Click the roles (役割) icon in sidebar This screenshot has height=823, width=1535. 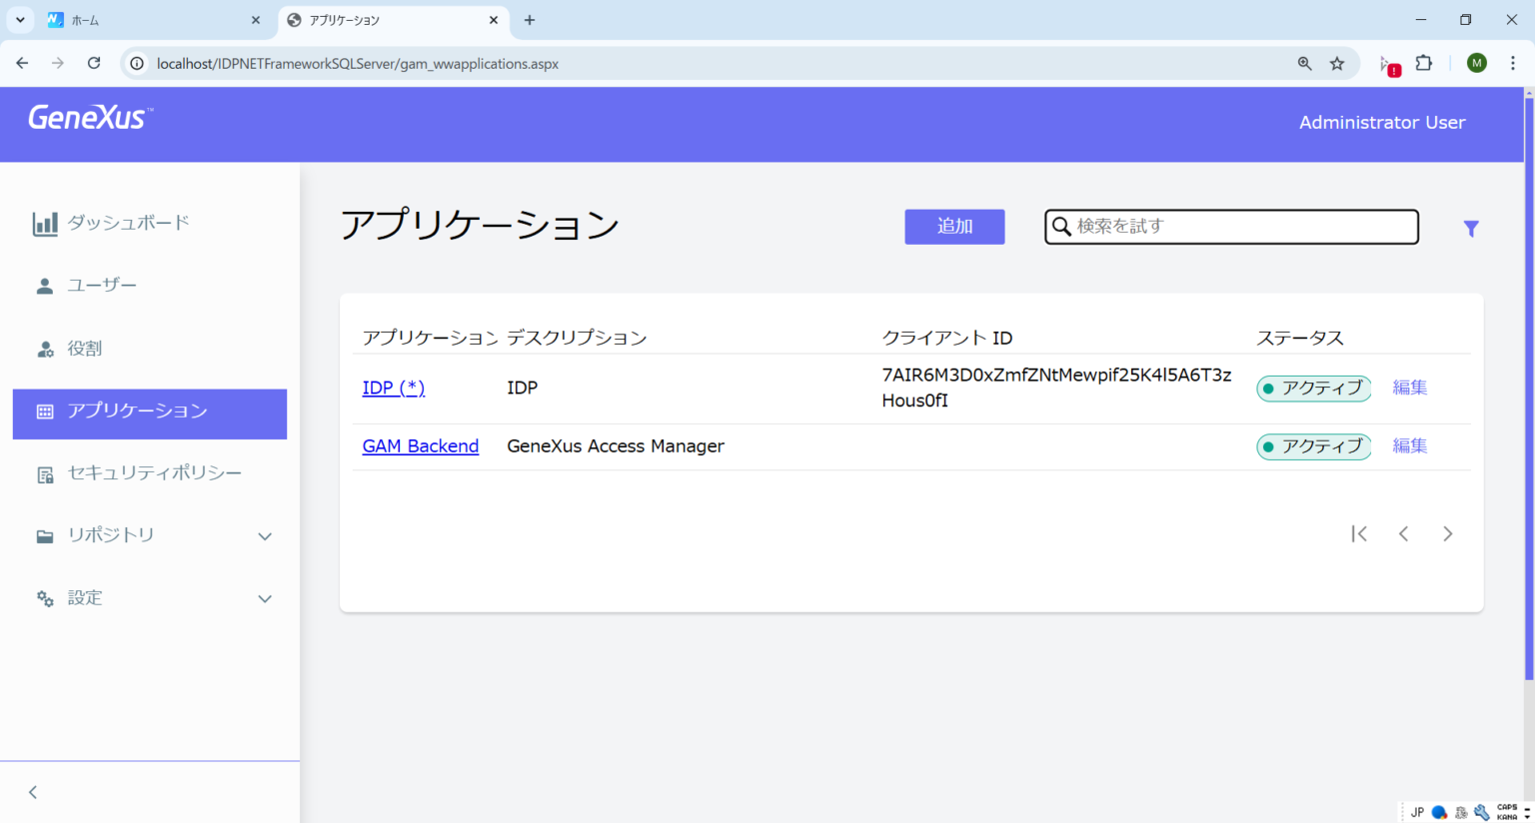click(x=44, y=348)
